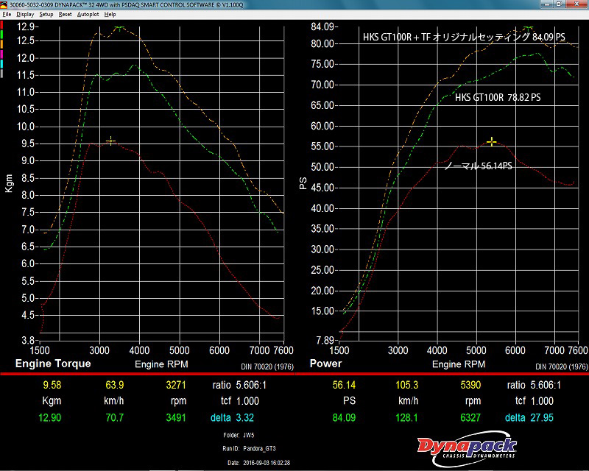589x471 pixels.
Task: Open the Help menu
Action: coord(110,14)
